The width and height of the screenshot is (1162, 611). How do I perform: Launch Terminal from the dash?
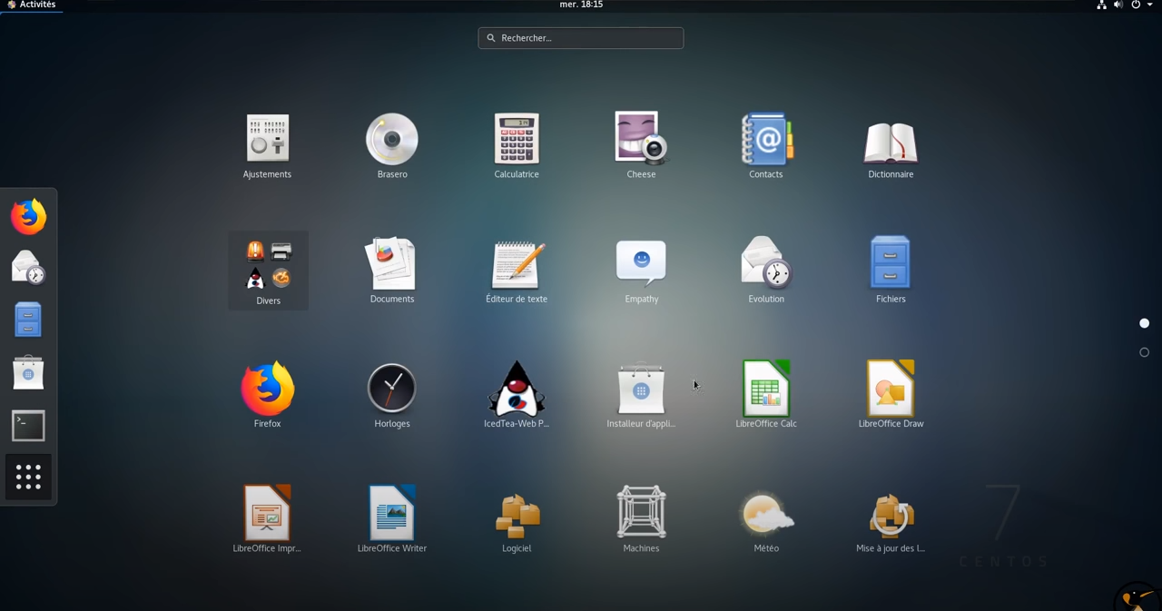[x=28, y=425]
